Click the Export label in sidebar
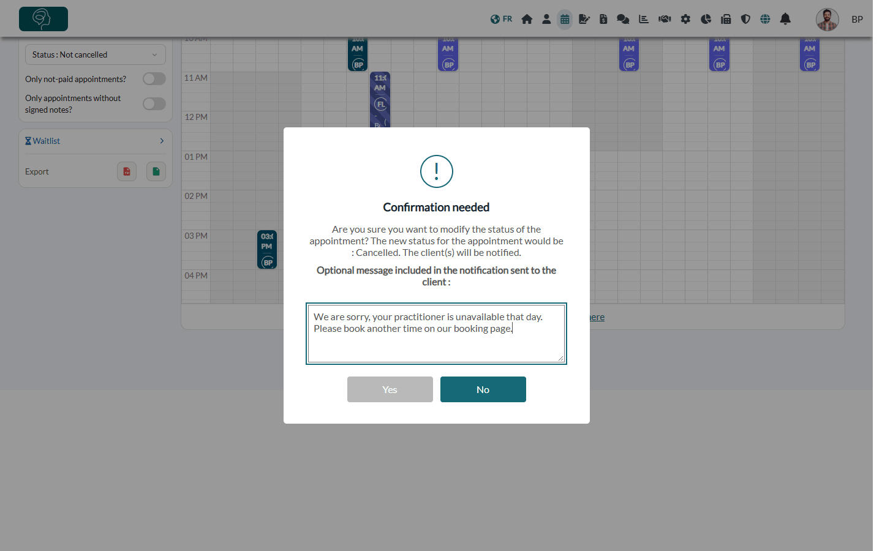The width and height of the screenshot is (882, 551). click(37, 171)
